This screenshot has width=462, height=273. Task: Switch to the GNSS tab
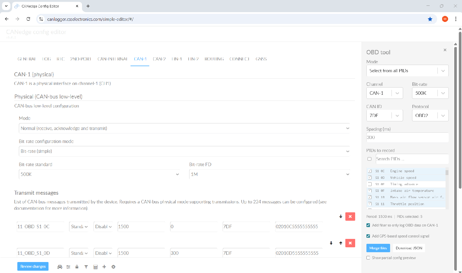pos(261,59)
